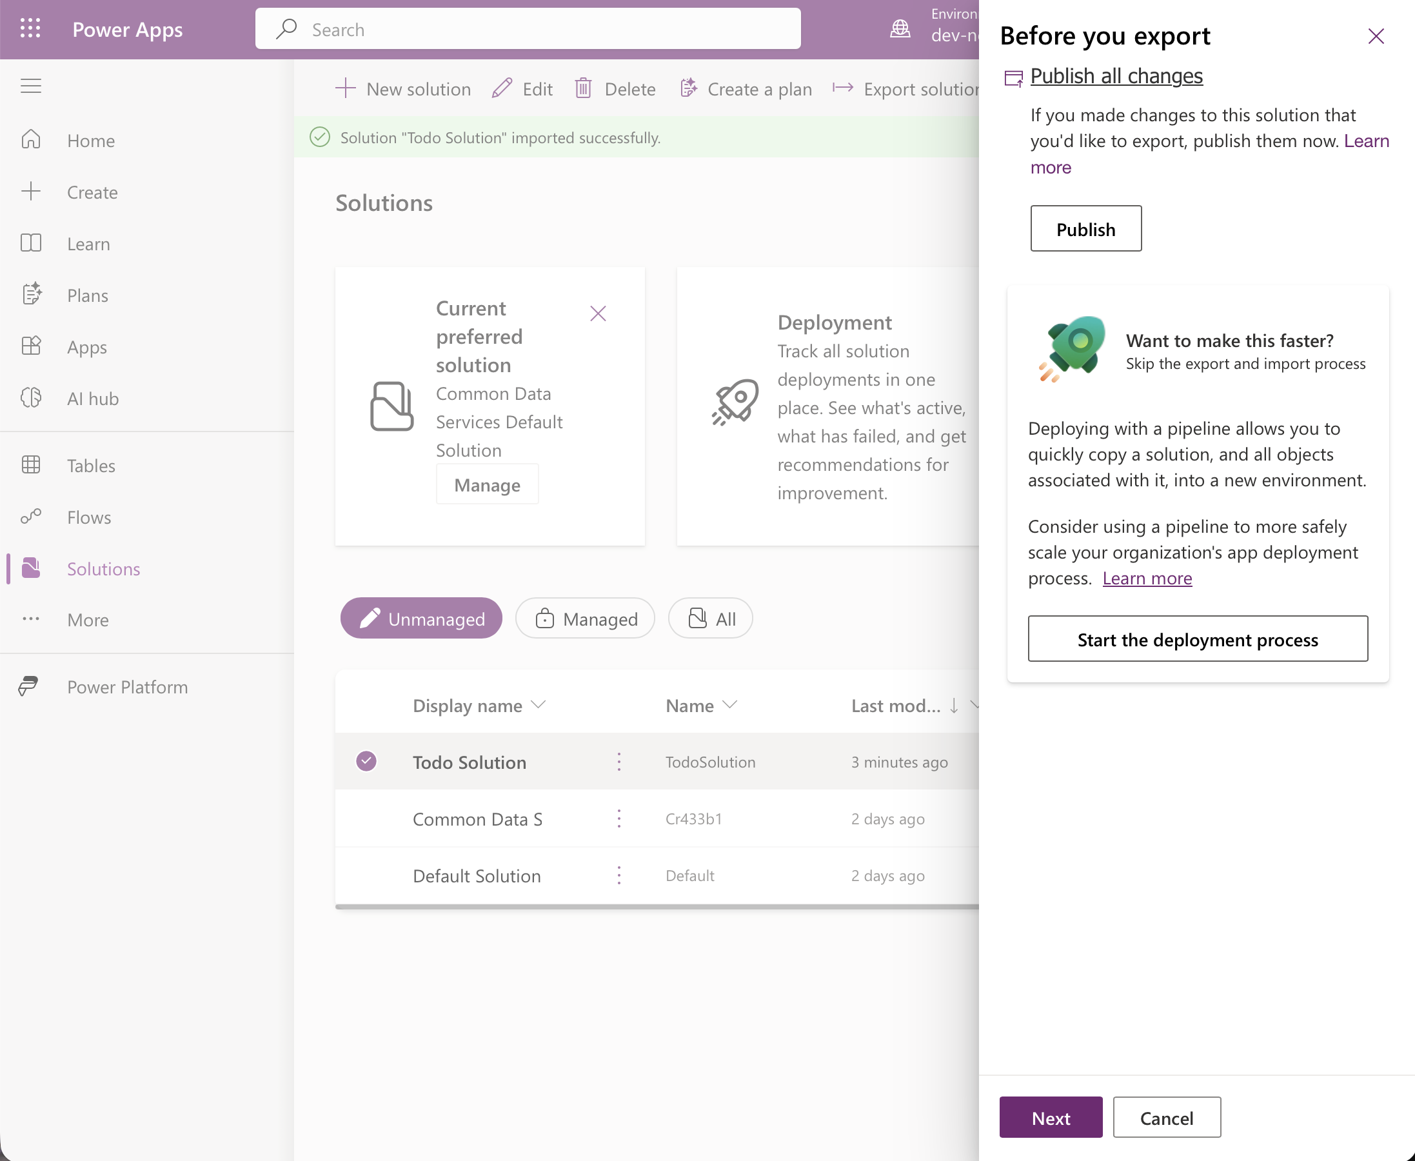Viewport: 1415px width, 1161px height.
Task: Open Flows icon in sidebar
Action: (x=32, y=516)
